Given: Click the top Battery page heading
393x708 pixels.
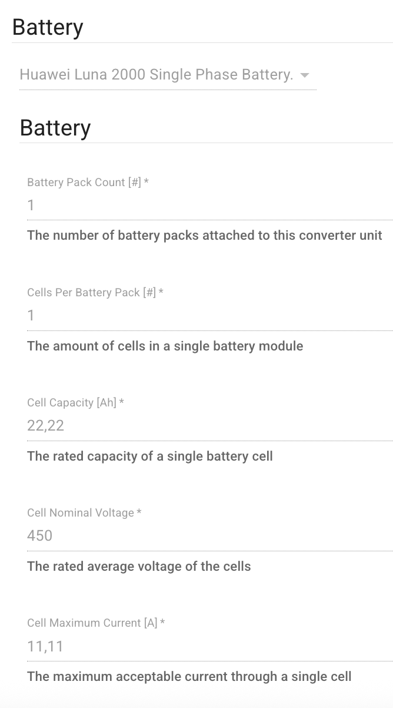Looking at the screenshot, I should click(48, 27).
